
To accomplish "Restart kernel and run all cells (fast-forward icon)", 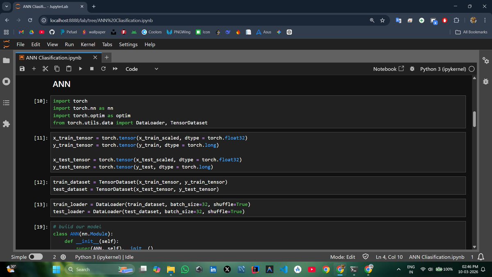I will click(x=115, y=69).
